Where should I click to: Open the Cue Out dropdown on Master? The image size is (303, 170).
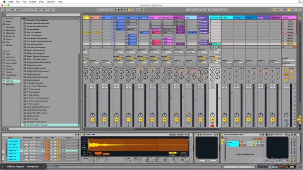[x=289, y=60]
